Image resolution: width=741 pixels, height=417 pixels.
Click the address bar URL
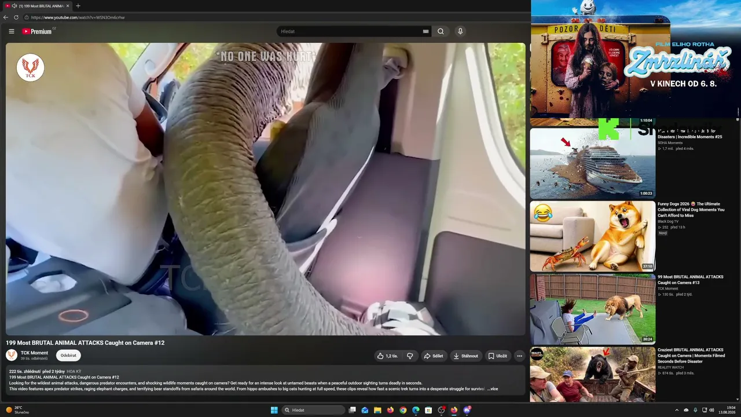(x=78, y=17)
